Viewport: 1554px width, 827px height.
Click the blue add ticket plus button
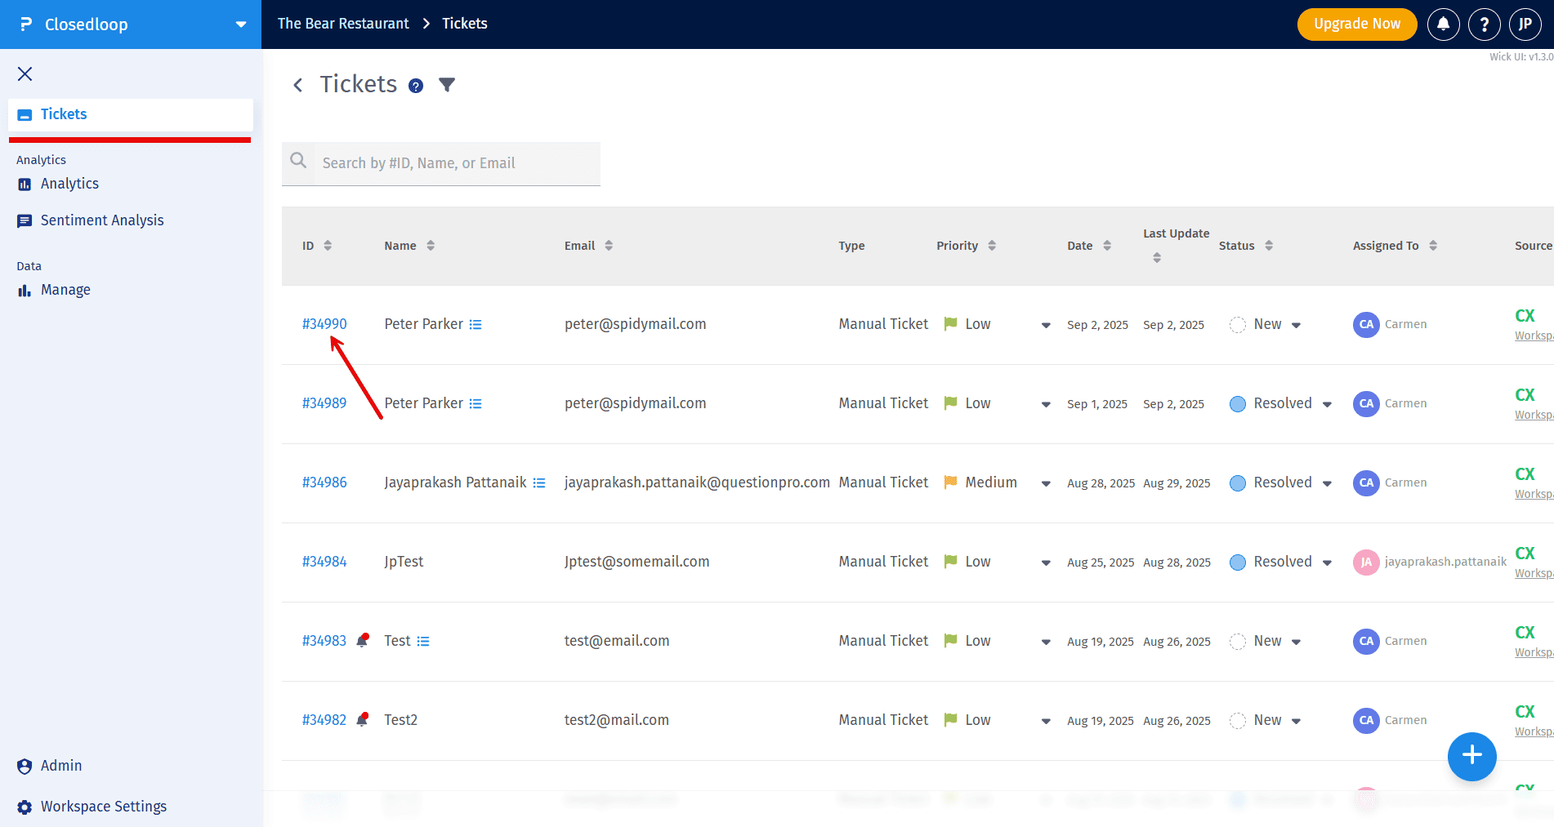point(1471,756)
